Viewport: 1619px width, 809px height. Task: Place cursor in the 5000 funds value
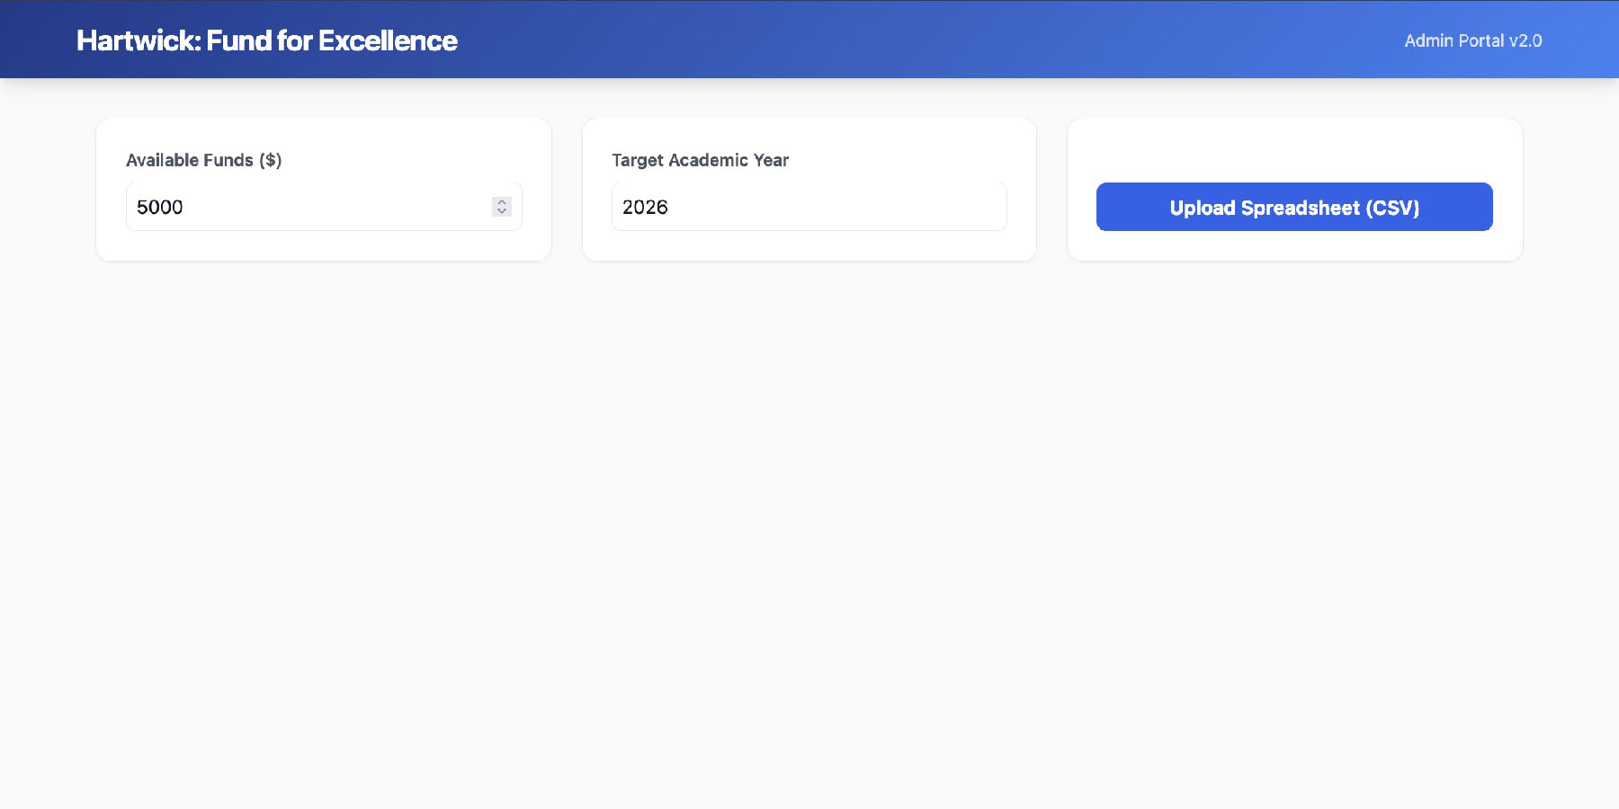(162, 207)
